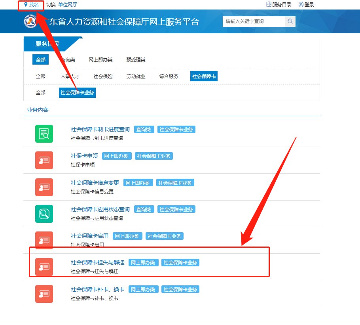Viewport: 360px width, 325px height.
Task: Type in the 请输入关键字查询 search field
Action: pyautogui.click(x=254, y=21)
